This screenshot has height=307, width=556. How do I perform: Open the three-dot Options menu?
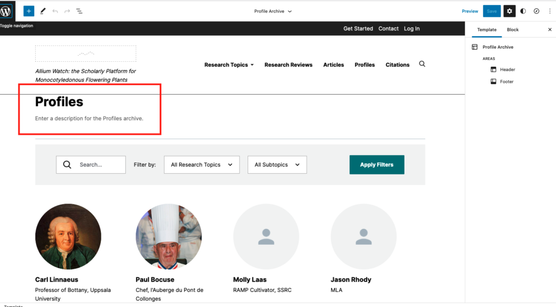[x=549, y=11]
